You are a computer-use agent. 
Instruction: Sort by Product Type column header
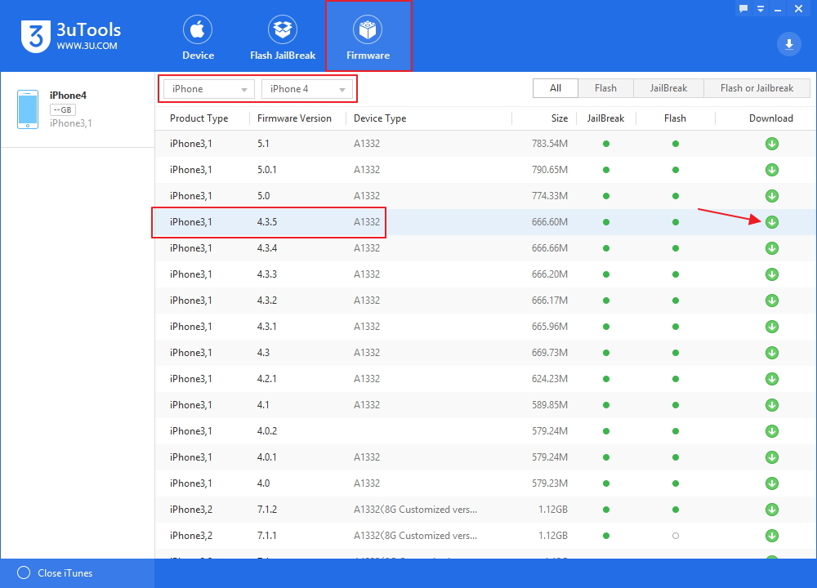[199, 118]
